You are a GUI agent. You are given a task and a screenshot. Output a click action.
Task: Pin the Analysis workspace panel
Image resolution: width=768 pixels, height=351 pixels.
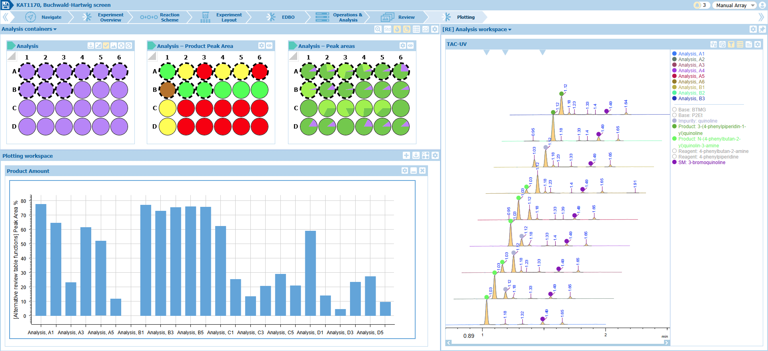[762, 29]
